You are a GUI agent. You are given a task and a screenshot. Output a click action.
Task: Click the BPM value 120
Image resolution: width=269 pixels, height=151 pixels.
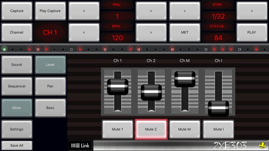(x=117, y=38)
